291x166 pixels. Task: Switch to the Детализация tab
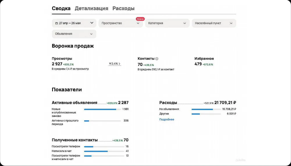[x=91, y=8]
